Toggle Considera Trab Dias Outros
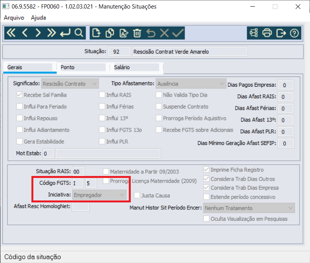 pos(206,179)
